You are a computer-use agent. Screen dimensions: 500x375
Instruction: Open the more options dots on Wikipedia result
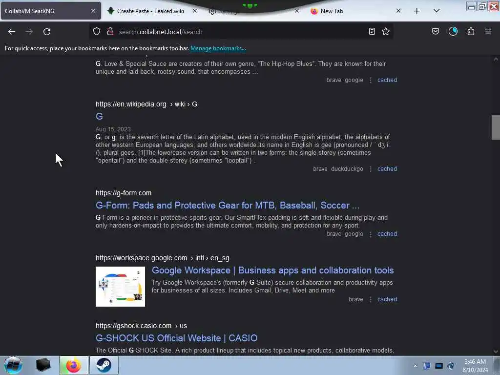pyautogui.click(x=371, y=169)
